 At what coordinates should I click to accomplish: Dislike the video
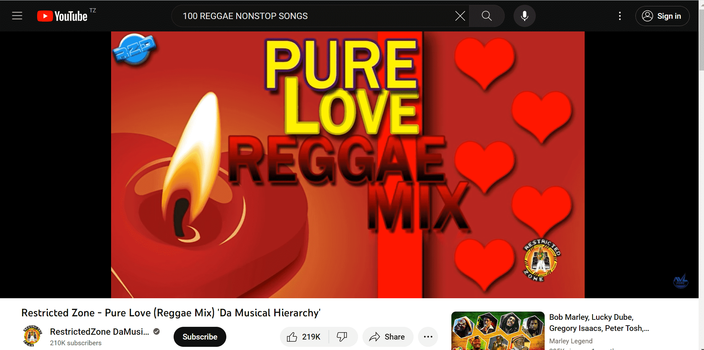342,337
